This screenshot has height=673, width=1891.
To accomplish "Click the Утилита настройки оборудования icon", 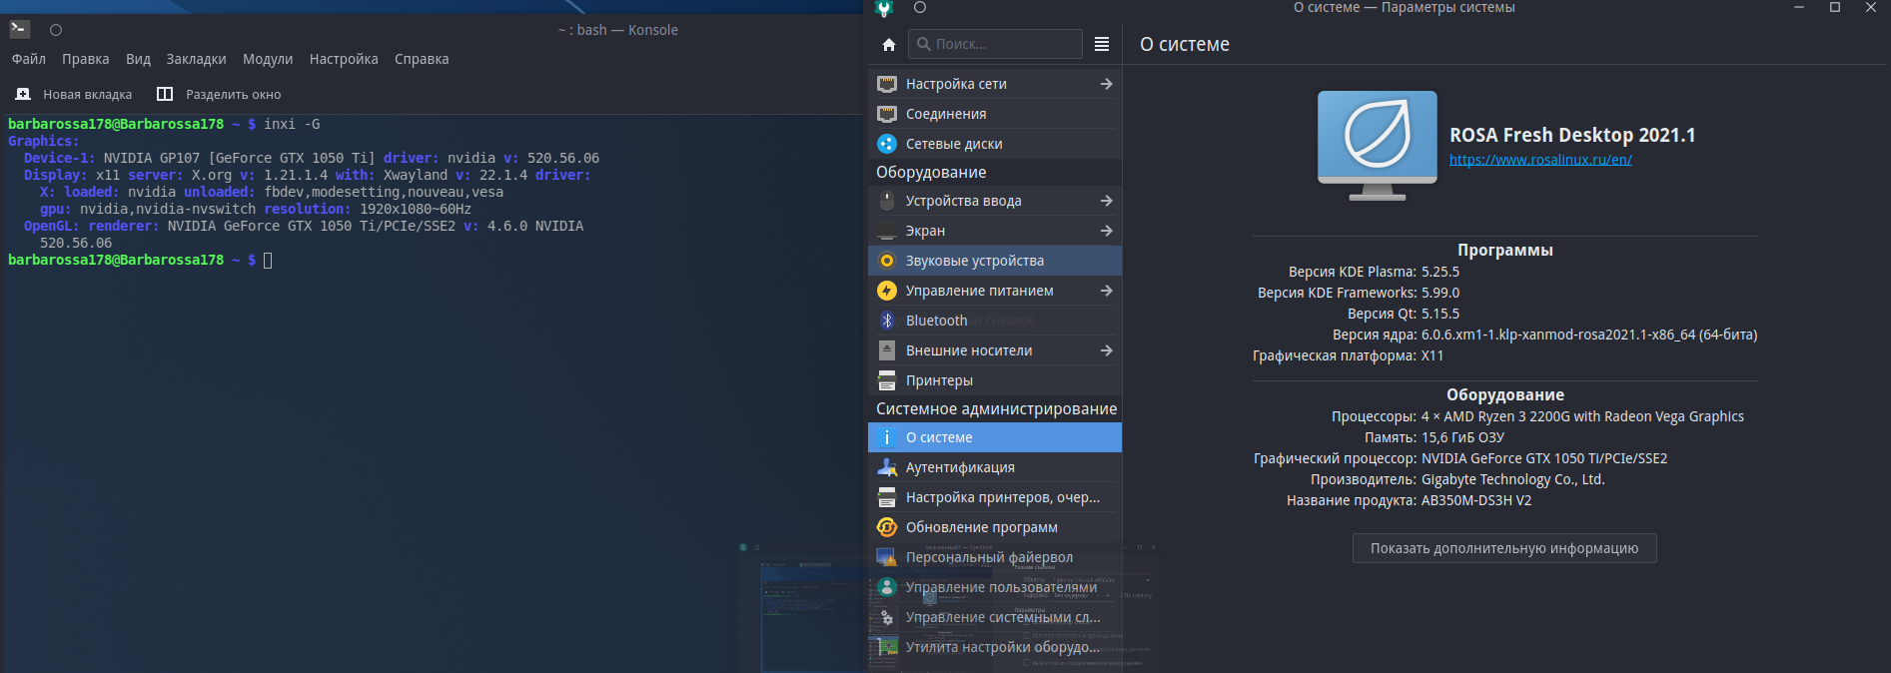I will tap(887, 647).
